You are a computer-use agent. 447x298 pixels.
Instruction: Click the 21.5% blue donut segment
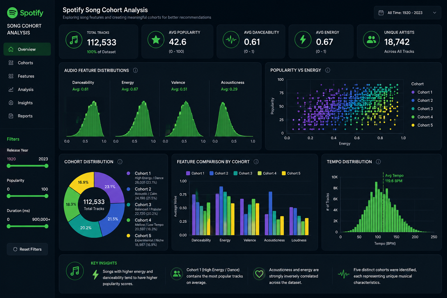(x=113, y=219)
